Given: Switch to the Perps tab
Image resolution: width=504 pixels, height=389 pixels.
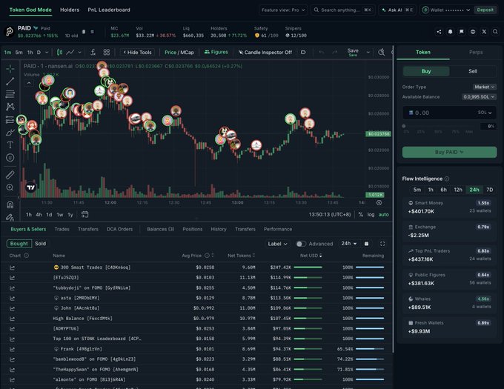Looking at the screenshot, I should click(476, 52).
